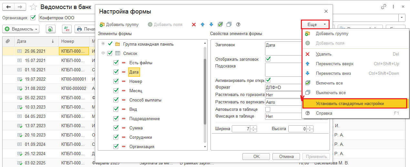Click the Отмена button
The image size is (410, 167).
point(286,156)
